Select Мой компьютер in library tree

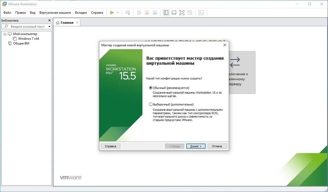(x=25, y=34)
